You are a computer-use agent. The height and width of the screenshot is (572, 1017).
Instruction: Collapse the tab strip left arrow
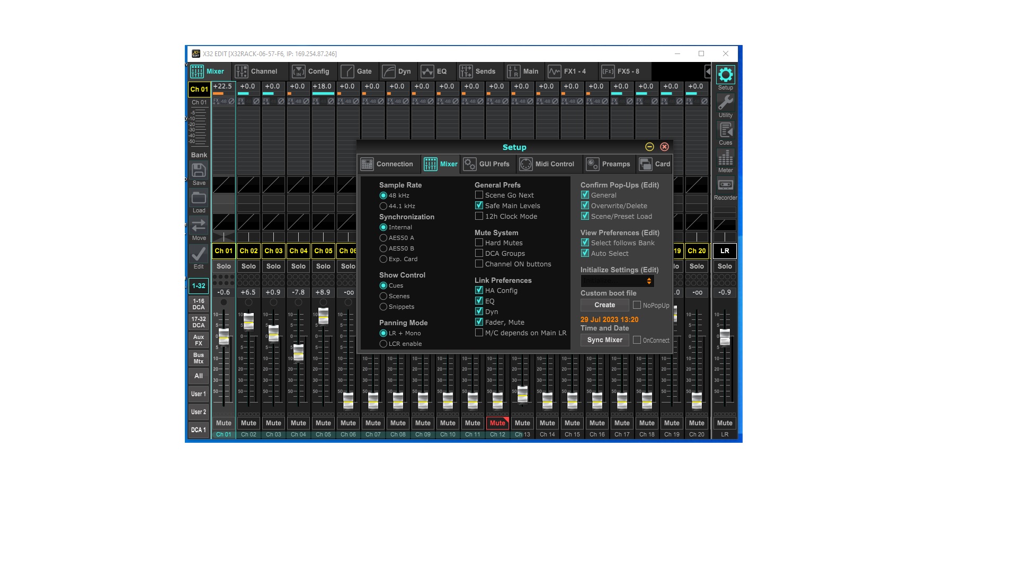(708, 71)
